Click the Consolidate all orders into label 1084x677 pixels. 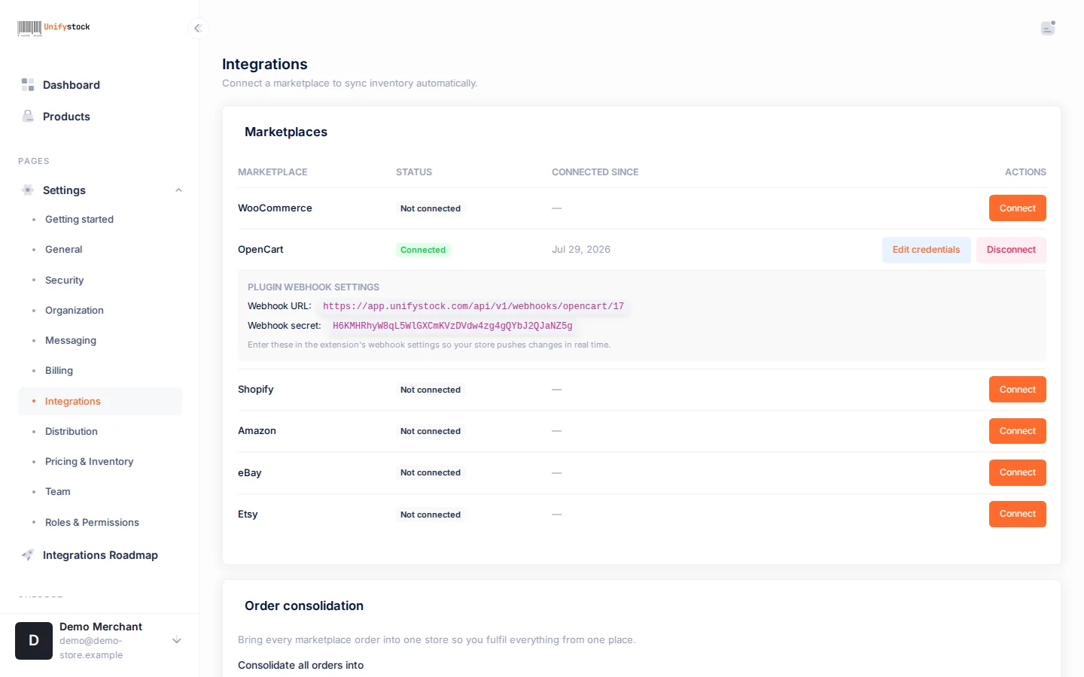point(300,666)
